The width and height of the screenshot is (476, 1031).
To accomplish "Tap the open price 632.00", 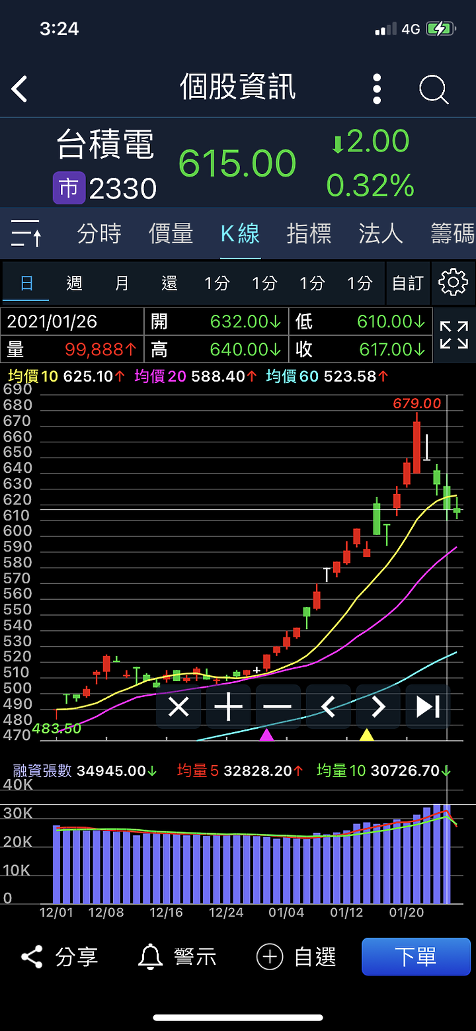I will click(x=245, y=322).
